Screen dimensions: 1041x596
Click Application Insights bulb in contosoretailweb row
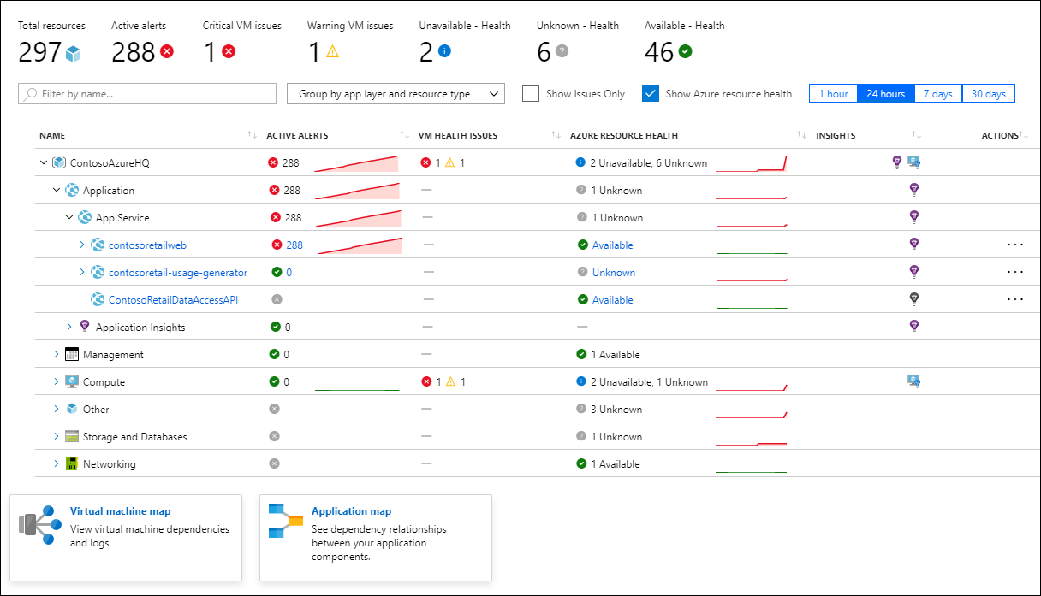click(x=913, y=245)
